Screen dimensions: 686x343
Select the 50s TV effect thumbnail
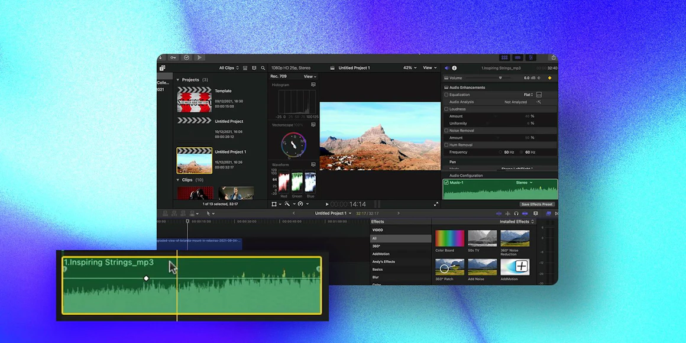coord(482,238)
